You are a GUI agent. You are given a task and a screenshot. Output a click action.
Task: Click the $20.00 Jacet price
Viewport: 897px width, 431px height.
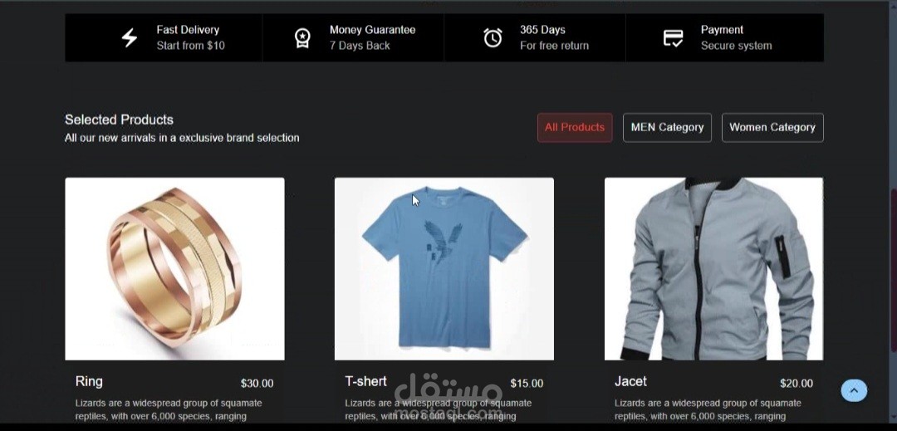point(797,384)
